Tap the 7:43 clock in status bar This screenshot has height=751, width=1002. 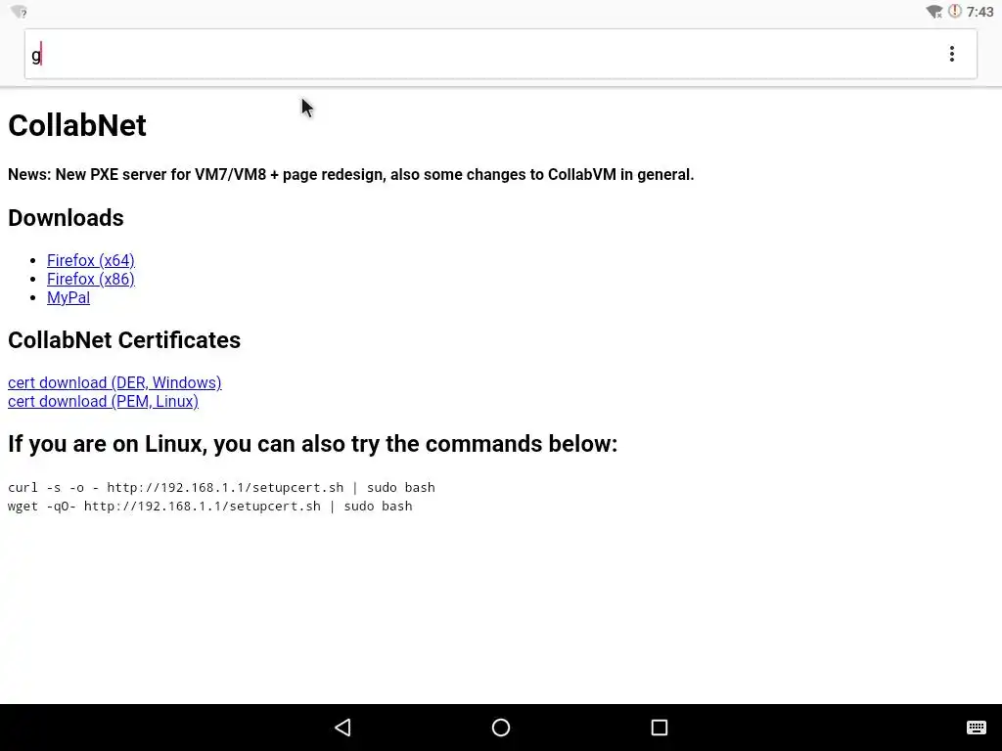(x=979, y=12)
